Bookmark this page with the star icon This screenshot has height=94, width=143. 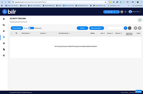[106, 2]
